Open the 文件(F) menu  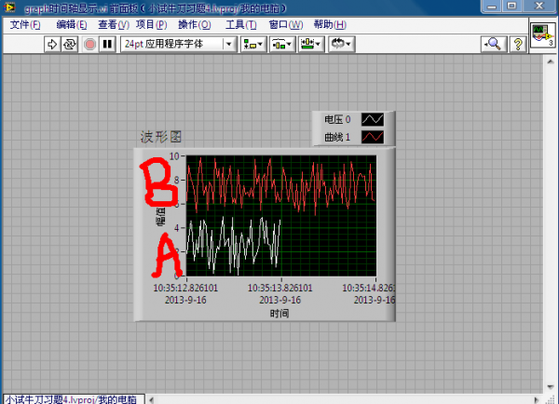(x=25, y=24)
